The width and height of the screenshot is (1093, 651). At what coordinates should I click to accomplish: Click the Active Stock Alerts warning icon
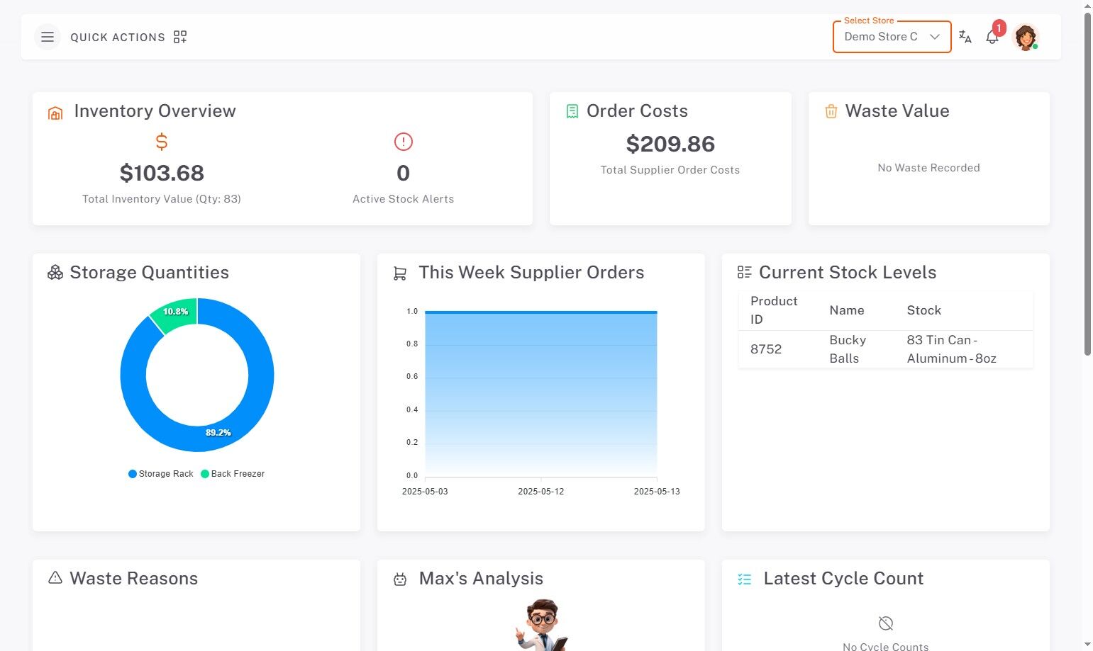pyautogui.click(x=403, y=142)
